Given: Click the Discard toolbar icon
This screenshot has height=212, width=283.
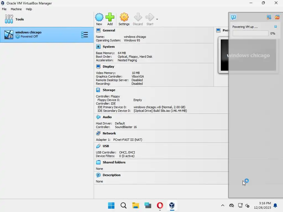Looking at the screenshot, I should (138, 17).
